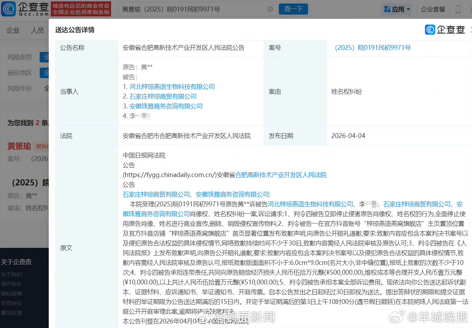Screen dimensions: 472x328
Task: Close the 送达公告详情 dialog
Action: click(470, 30)
